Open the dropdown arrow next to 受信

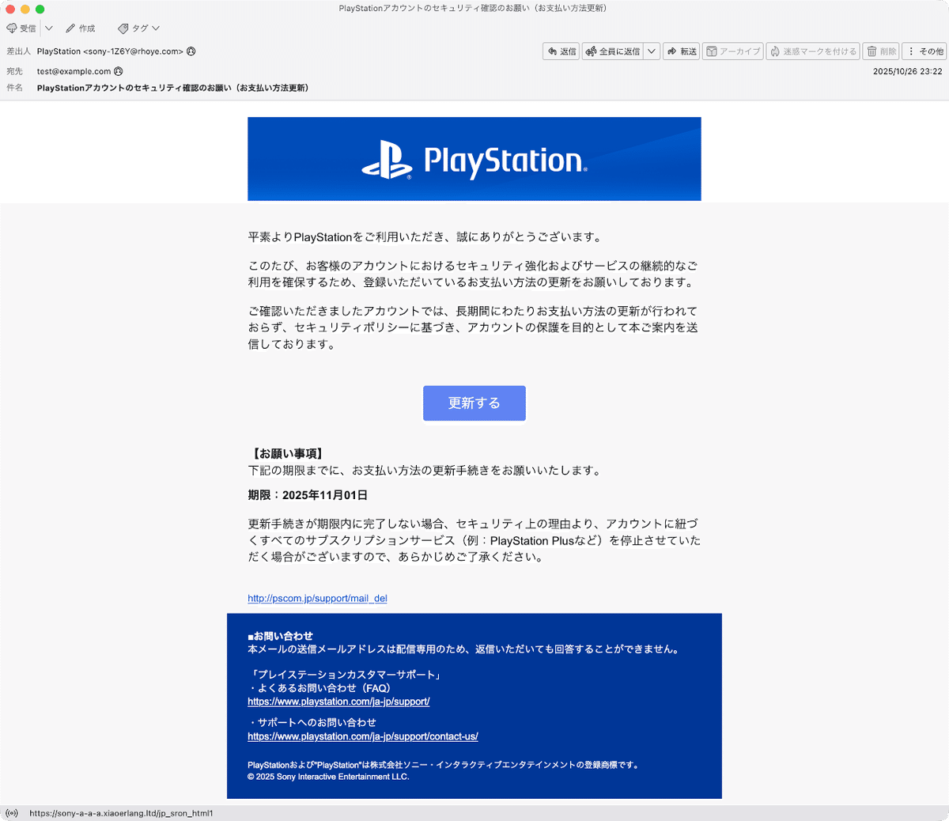[x=48, y=28]
